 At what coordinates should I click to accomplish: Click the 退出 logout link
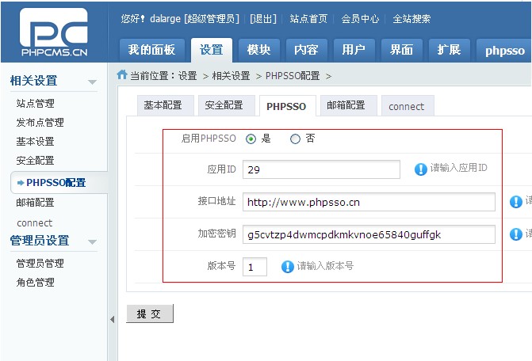click(x=263, y=19)
